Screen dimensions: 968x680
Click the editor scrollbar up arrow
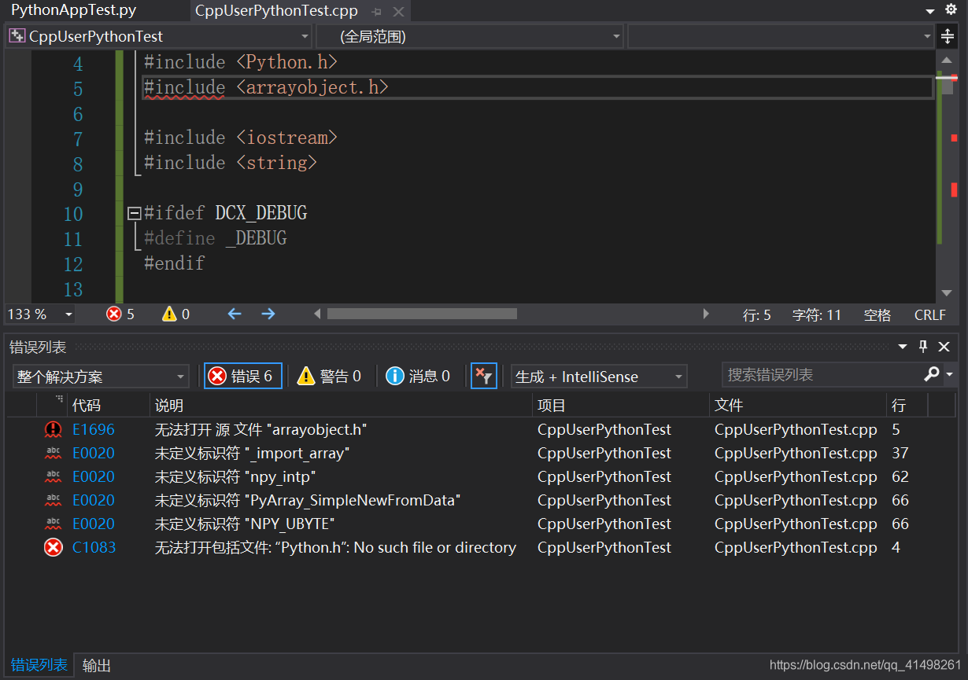947,61
